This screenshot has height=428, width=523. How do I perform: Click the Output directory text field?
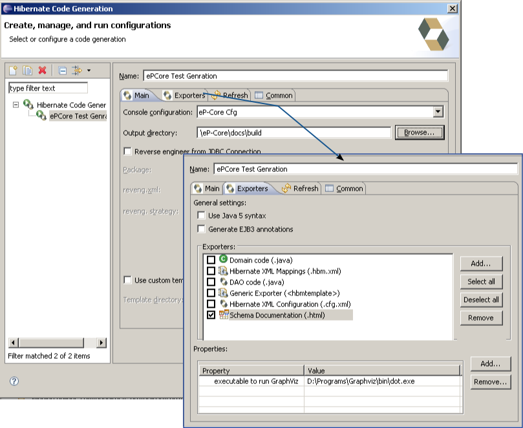[x=294, y=133]
